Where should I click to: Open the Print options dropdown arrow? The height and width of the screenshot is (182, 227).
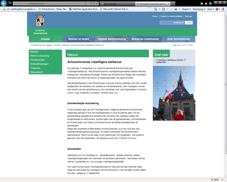click(180, 9)
